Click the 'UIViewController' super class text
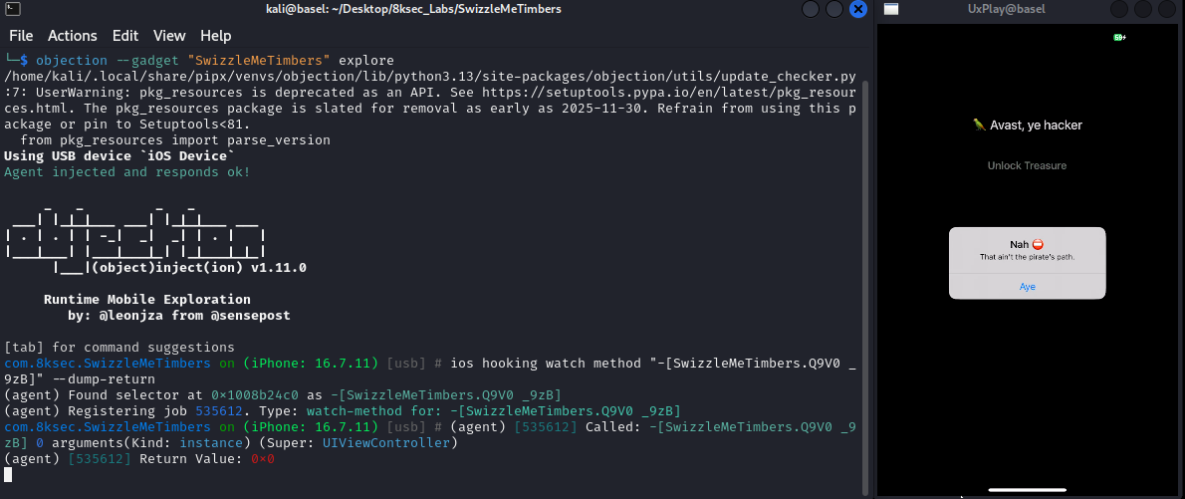The image size is (1185, 499). pos(387,442)
